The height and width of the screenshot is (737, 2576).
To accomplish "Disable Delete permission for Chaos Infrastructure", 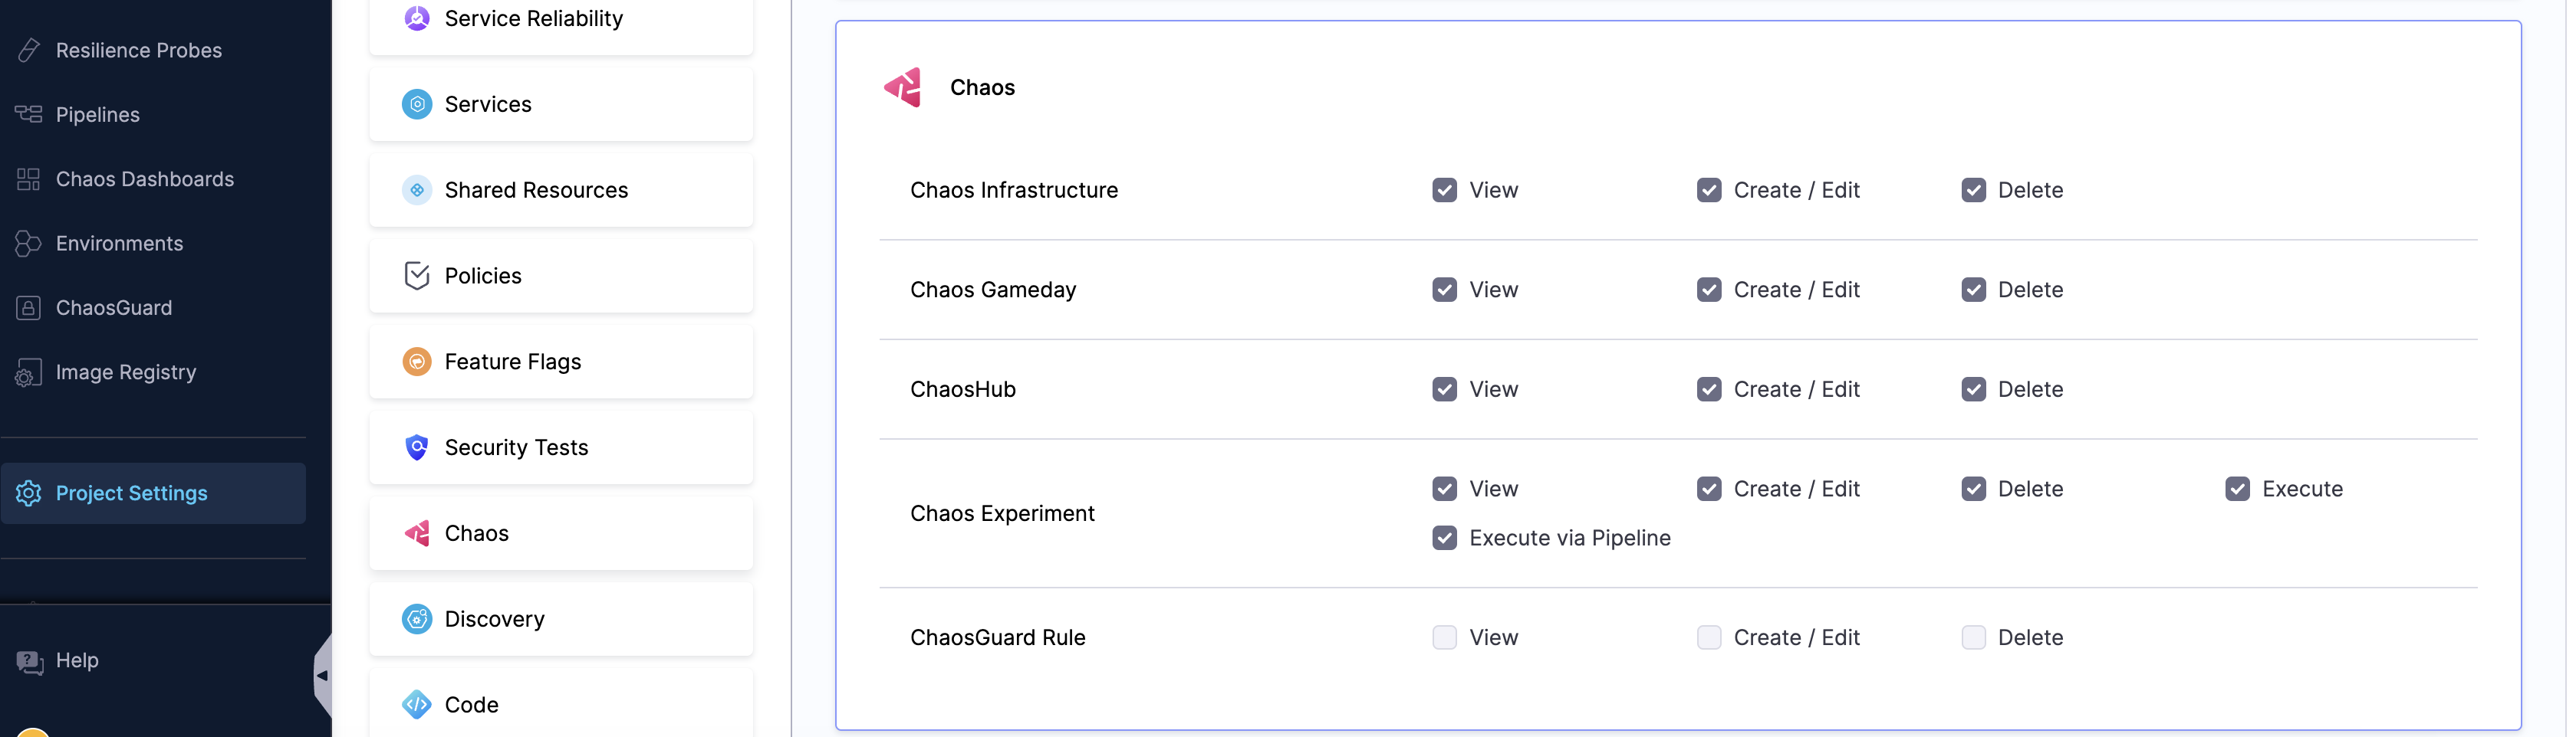I will click(x=1974, y=190).
